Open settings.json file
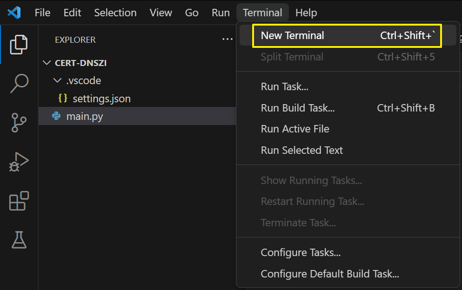Screen dimensions: 462x290 [x=101, y=99]
